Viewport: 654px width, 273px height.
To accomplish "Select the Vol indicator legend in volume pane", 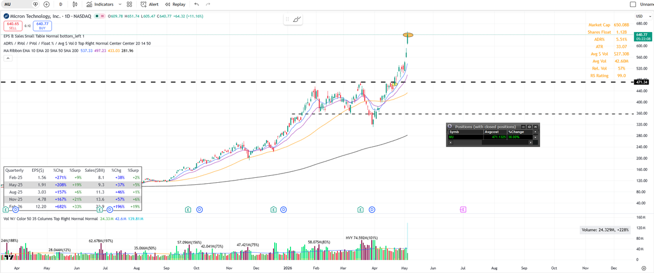I will [x=50, y=218].
